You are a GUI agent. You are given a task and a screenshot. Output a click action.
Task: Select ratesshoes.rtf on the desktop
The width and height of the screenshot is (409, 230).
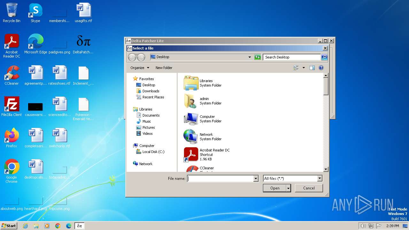pyautogui.click(x=59, y=75)
